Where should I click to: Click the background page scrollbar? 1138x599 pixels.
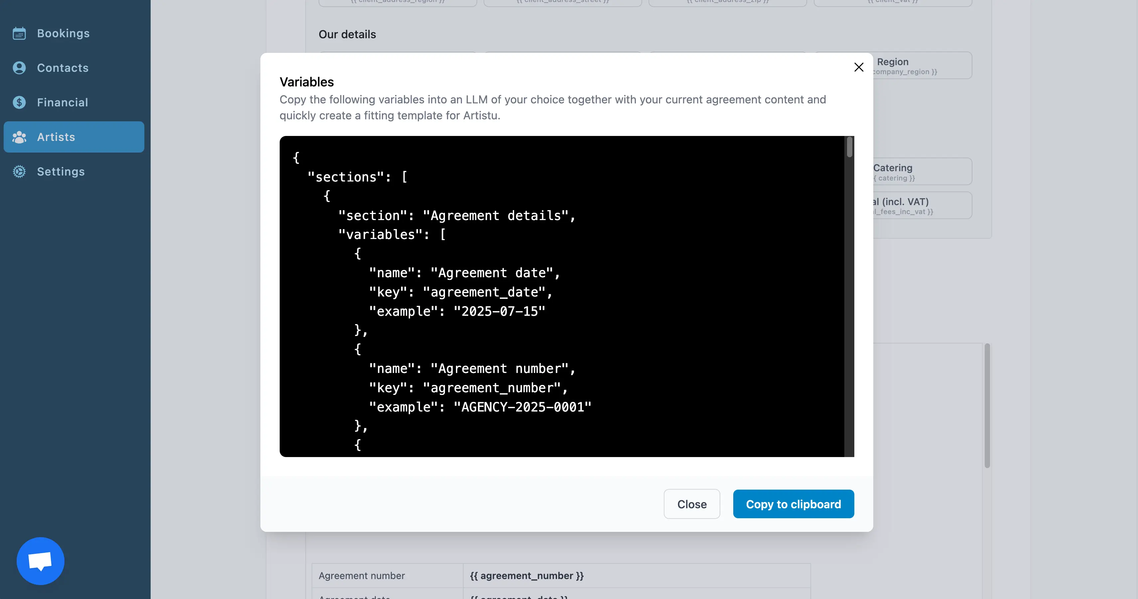(987, 405)
